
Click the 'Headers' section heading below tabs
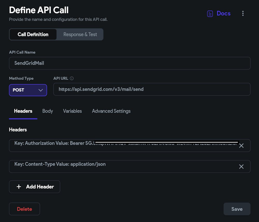(x=18, y=130)
